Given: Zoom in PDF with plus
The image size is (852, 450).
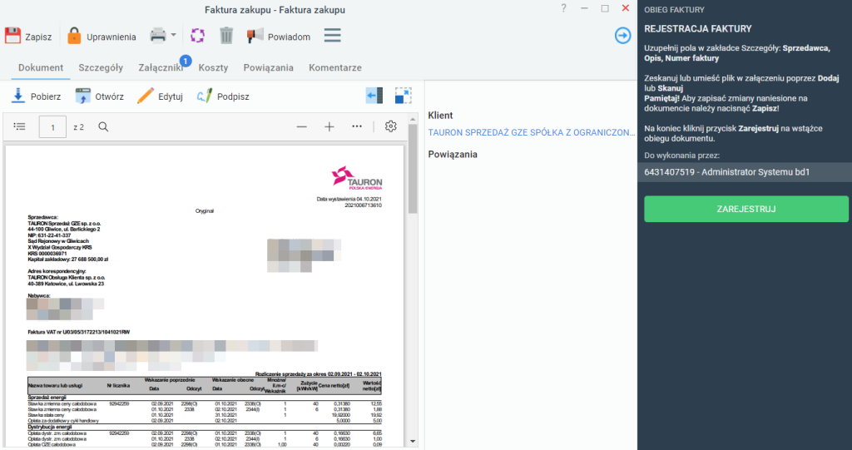Looking at the screenshot, I should (329, 126).
